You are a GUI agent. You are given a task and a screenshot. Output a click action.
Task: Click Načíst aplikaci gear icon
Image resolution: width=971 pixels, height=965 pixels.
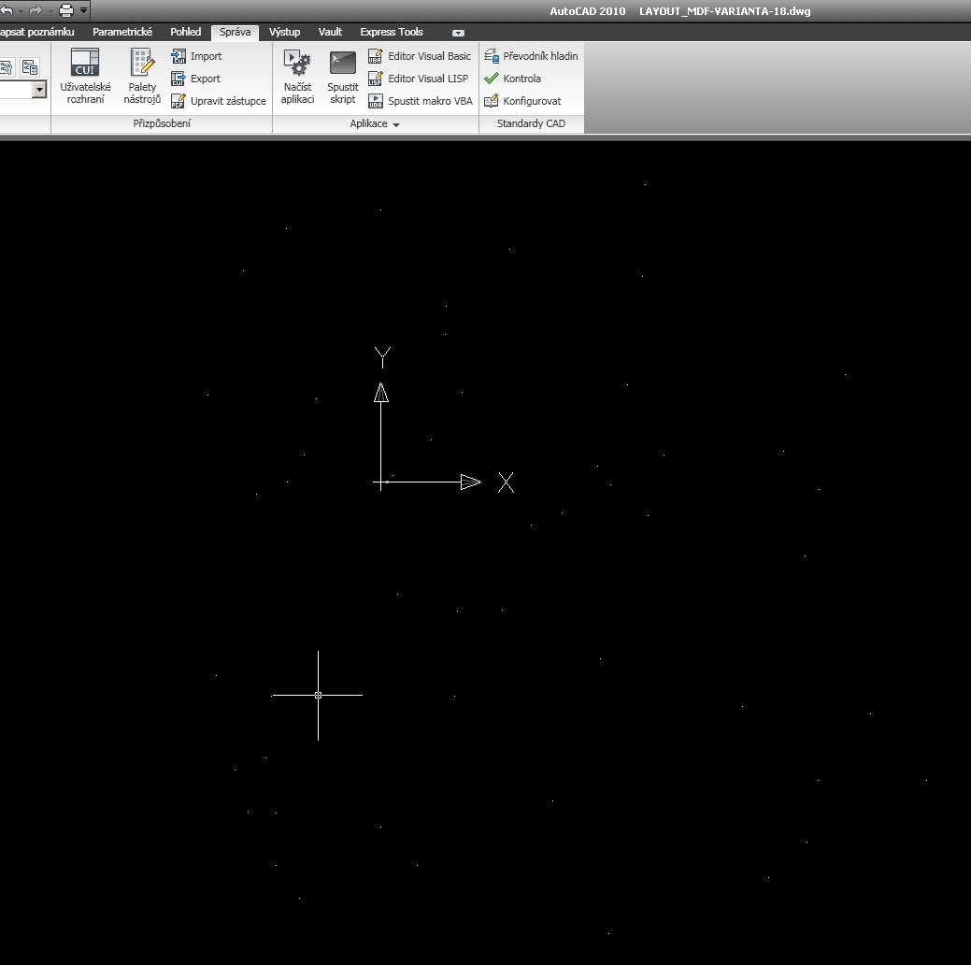pos(297,64)
